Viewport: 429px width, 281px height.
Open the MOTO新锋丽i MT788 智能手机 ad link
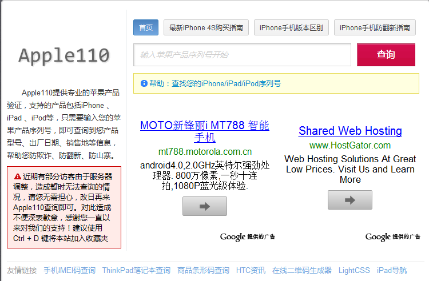205,131
